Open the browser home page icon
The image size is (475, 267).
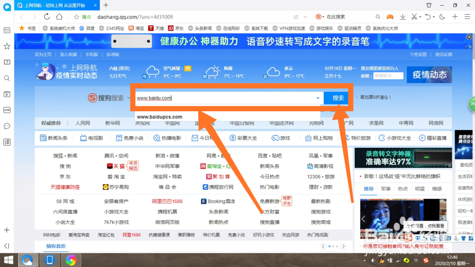pyautogui.click(x=59, y=17)
